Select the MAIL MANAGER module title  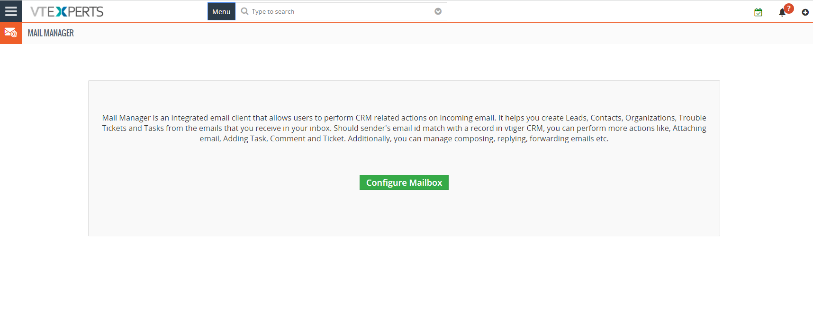tap(51, 33)
